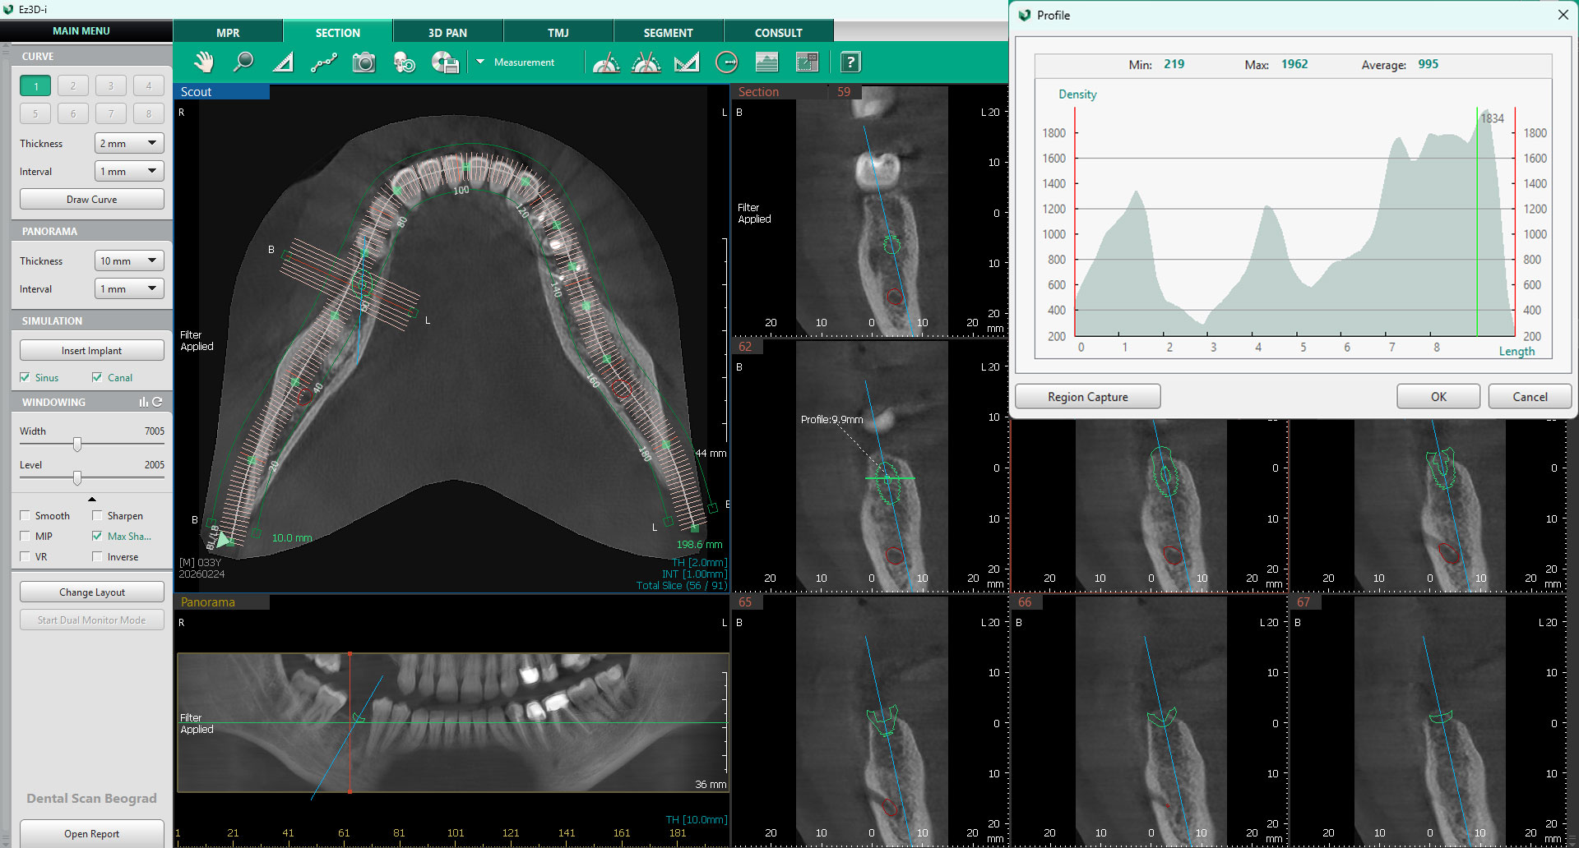
Task: Open the Curve Interval dropdown
Action: 129,171
